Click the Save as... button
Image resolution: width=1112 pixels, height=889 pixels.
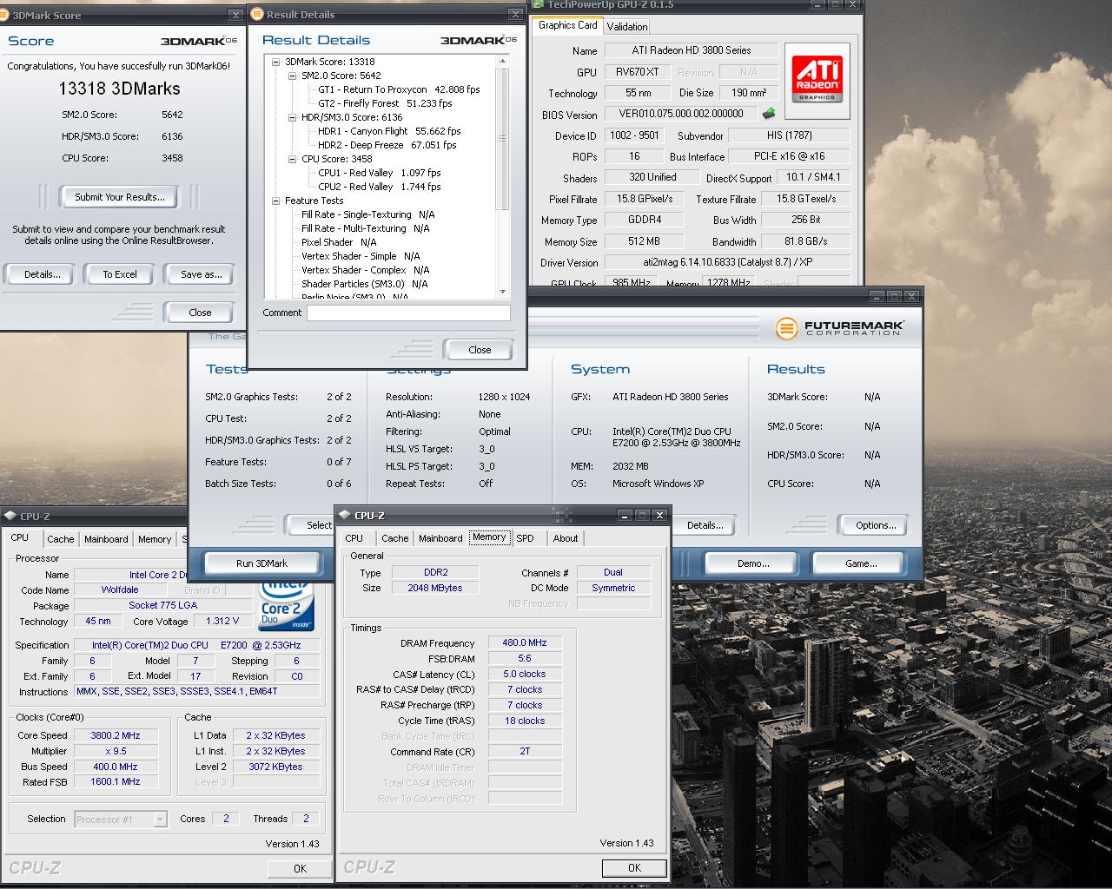click(201, 274)
